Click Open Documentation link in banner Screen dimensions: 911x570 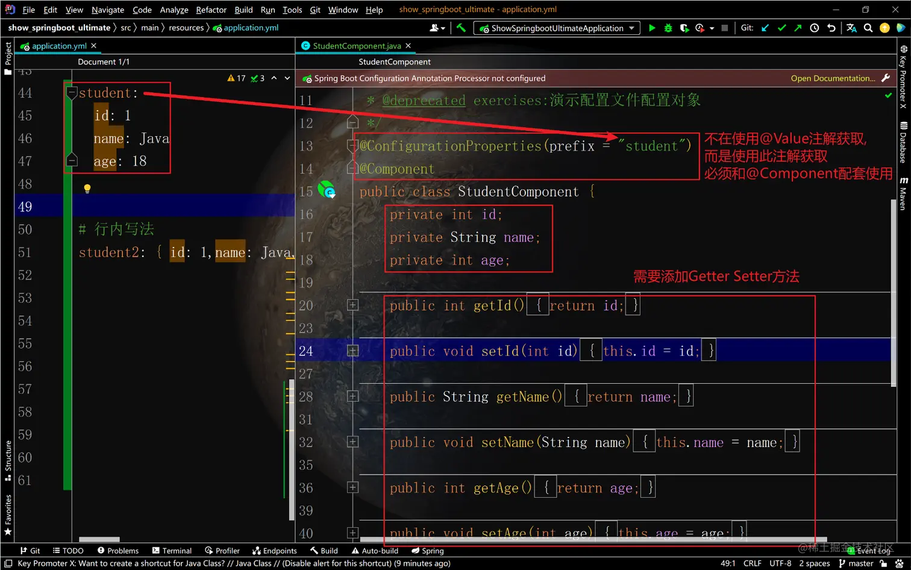click(x=833, y=78)
